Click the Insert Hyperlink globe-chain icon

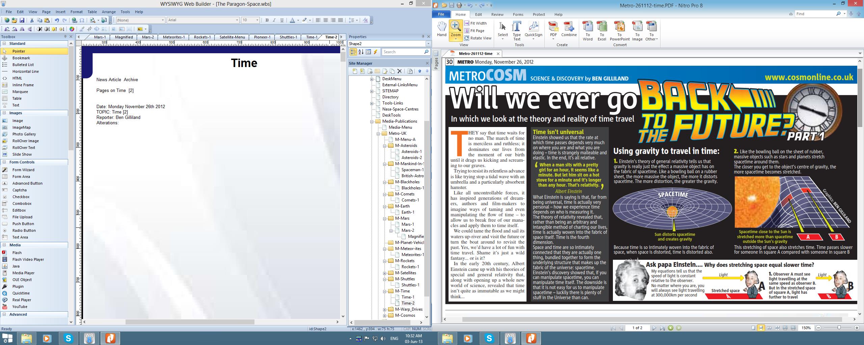[74, 20]
